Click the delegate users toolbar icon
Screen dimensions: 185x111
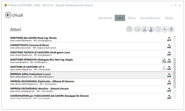click(x=144, y=29)
